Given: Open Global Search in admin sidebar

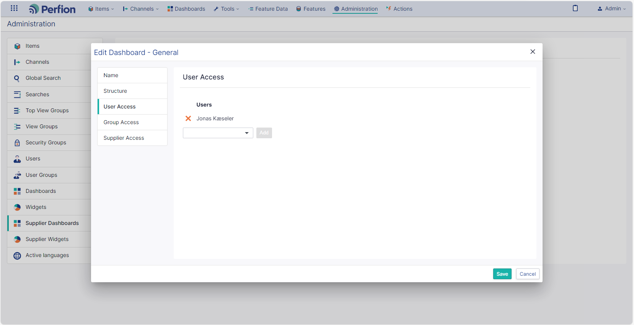Looking at the screenshot, I should pyautogui.click(x=49, y=78).
